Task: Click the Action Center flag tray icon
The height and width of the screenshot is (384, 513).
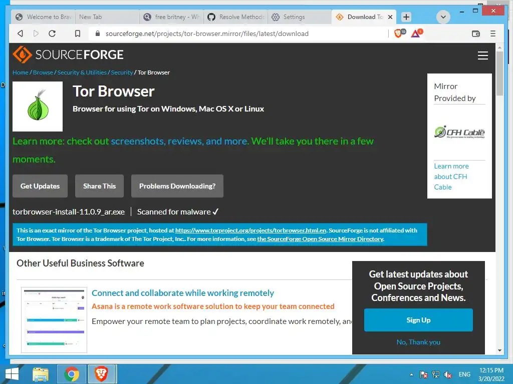Action: [x=424, y=374]
